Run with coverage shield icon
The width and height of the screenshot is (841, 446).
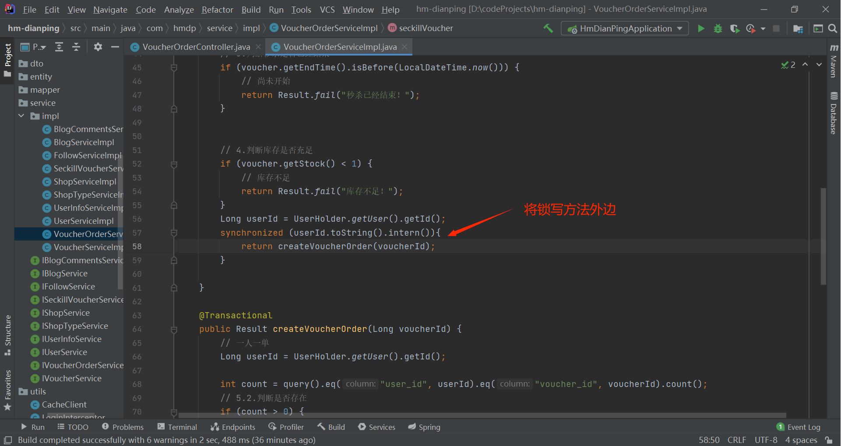pyautogui.click(x=735, y=28)
